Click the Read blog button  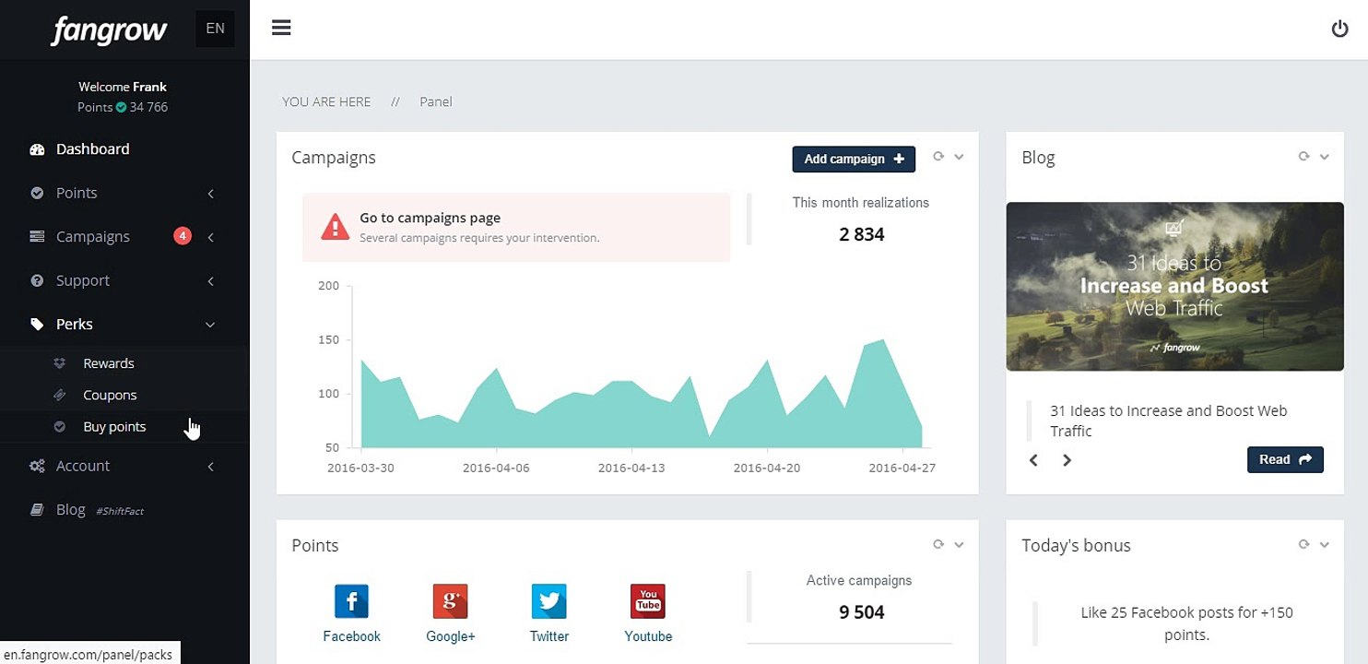tap(1285, 459)
